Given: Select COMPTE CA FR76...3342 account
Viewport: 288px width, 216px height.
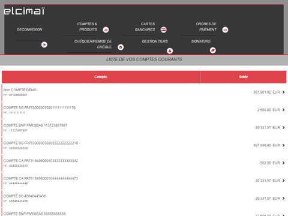Looking at the screenshot, I should (x=41, y=161).
